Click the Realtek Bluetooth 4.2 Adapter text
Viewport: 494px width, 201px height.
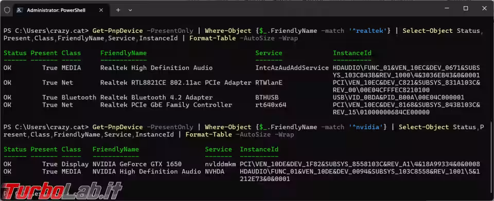[x=156, y=97]
